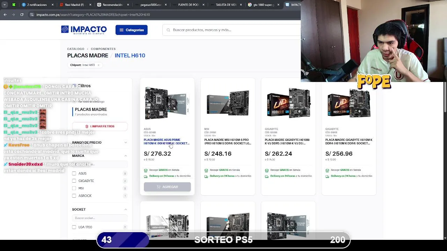
Task: Open the Gigabyte H610M K DDR4 product image
Action: pyautogui.click(x=349, y=103)
